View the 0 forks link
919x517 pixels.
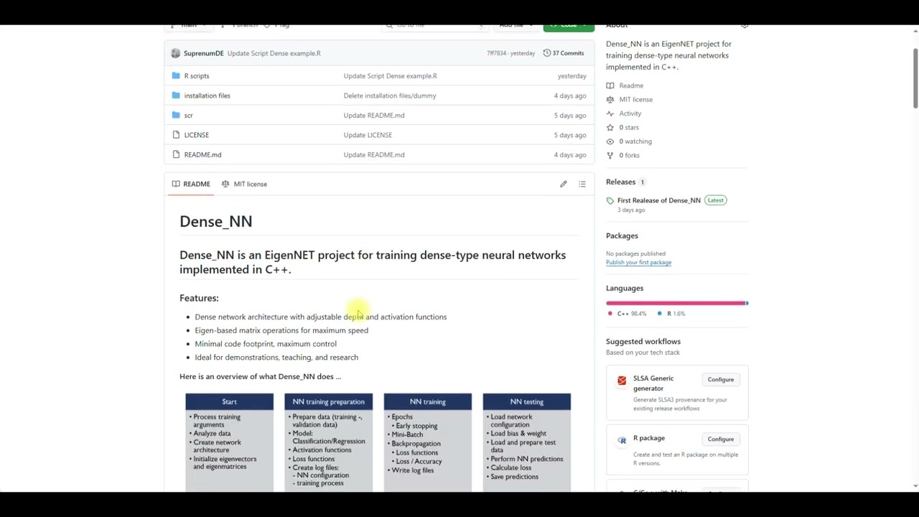tap(630, 155)
